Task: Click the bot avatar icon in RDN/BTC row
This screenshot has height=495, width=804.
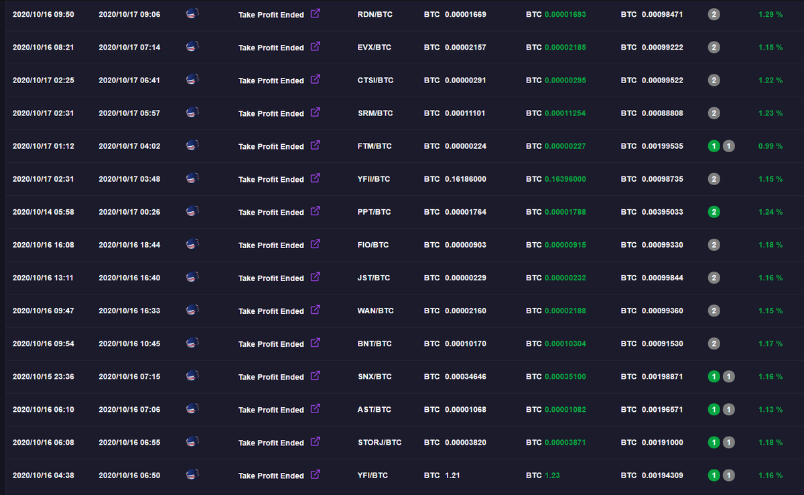Action: 192,13
